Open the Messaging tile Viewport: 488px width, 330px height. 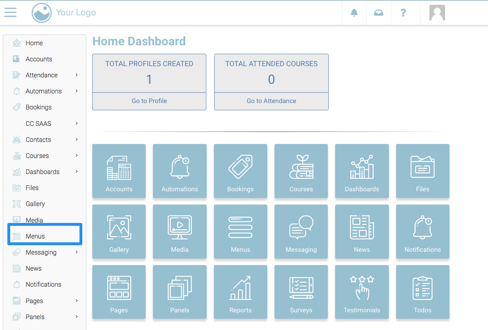click(301, 231)
